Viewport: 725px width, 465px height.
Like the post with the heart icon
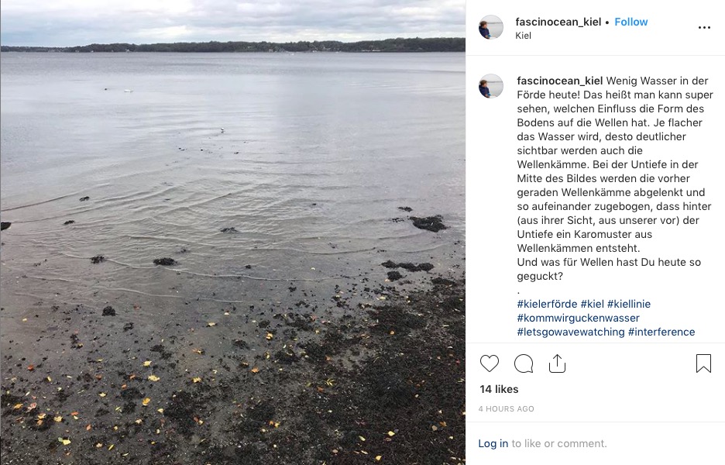pos(490,363)
